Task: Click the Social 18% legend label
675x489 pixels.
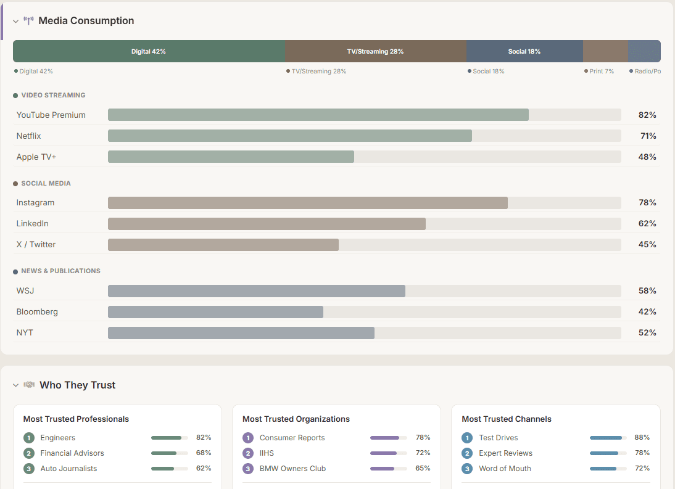Action: [488, 72]
